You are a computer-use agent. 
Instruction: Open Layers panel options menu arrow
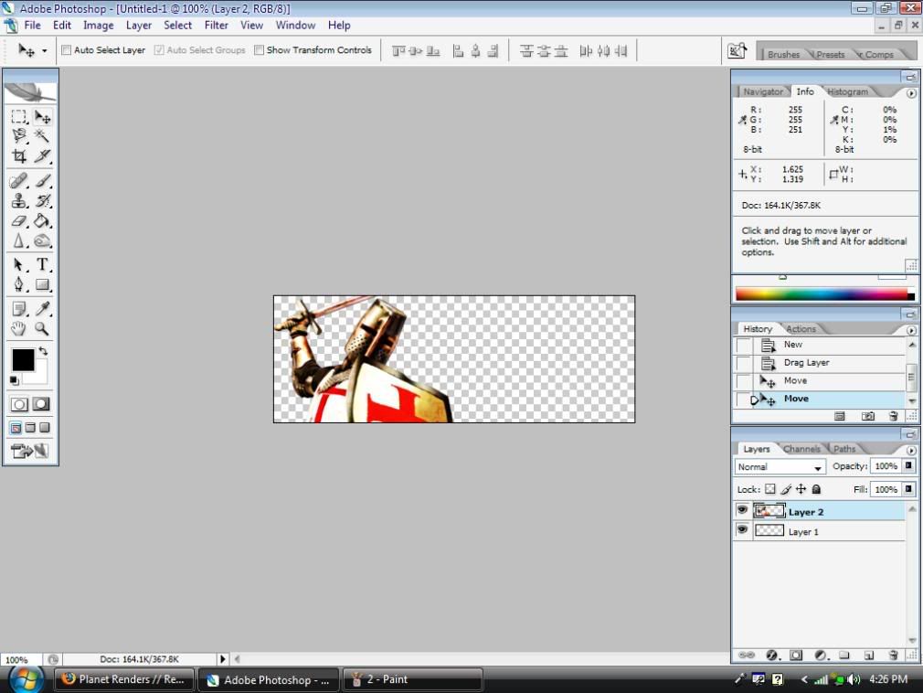911,450
